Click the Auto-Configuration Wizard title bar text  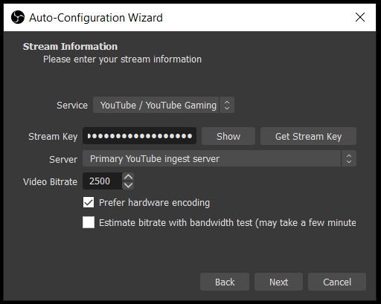[x=96, y=18]
